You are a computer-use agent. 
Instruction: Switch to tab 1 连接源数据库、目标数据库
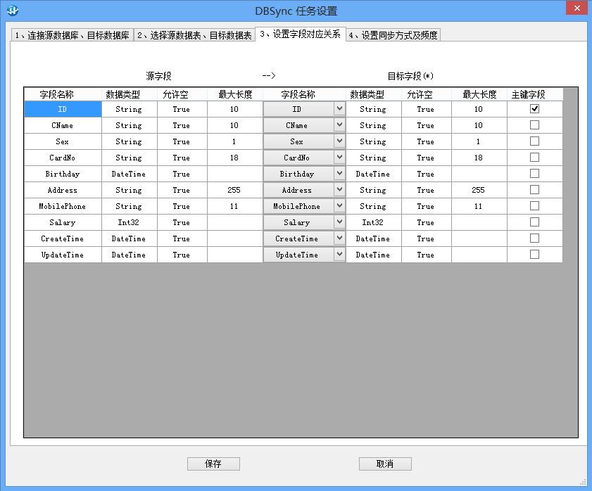[x=72, y=35]
